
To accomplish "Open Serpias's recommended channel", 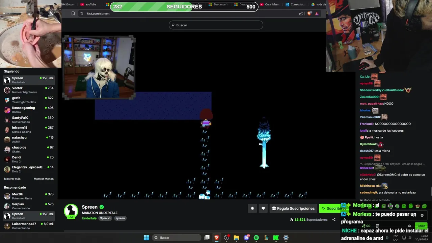I will pos(29,206).
